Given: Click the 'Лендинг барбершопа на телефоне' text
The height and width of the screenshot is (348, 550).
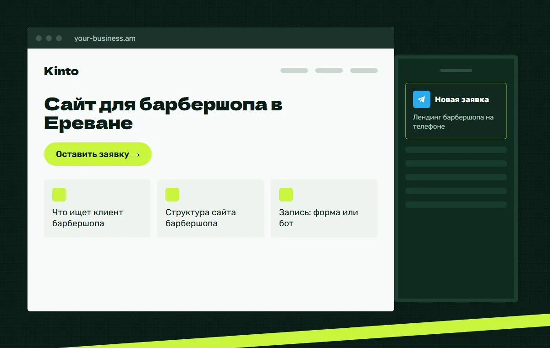Looking at the screenshot, I should [453, 122].
